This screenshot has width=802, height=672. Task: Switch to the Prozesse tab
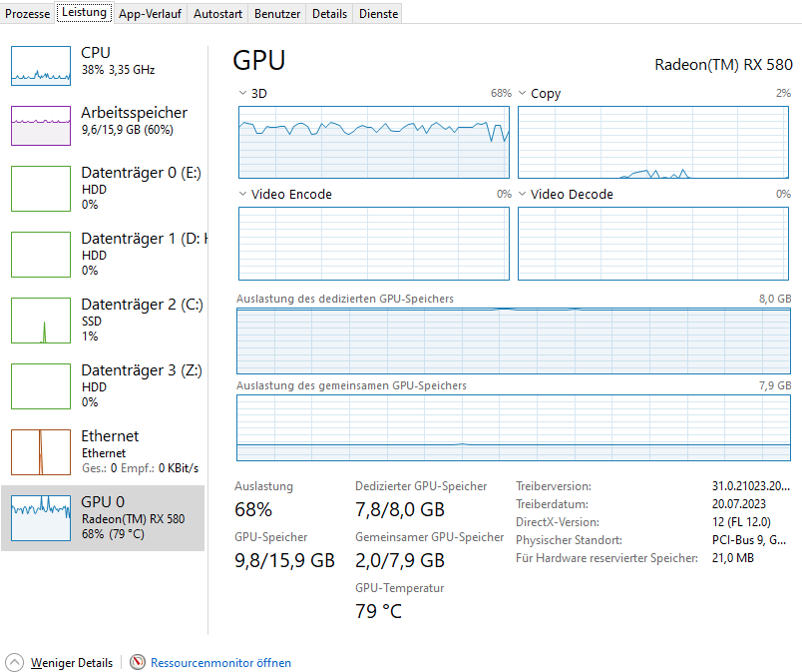click(x=28, y=14)
